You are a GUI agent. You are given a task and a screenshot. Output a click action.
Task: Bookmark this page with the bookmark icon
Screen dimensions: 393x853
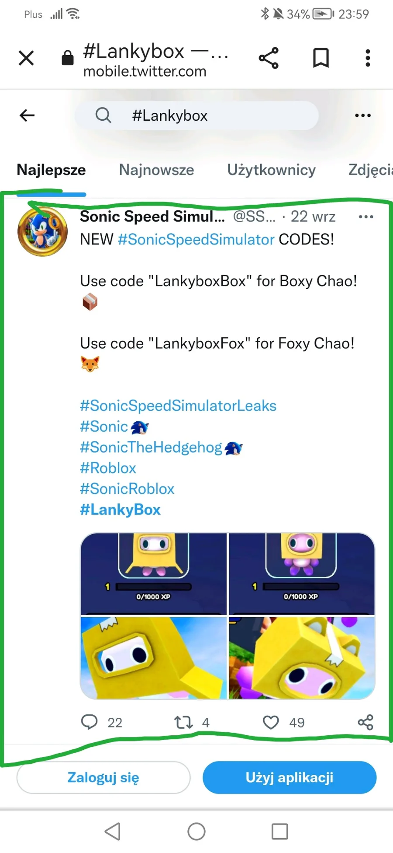coord(321,58)
